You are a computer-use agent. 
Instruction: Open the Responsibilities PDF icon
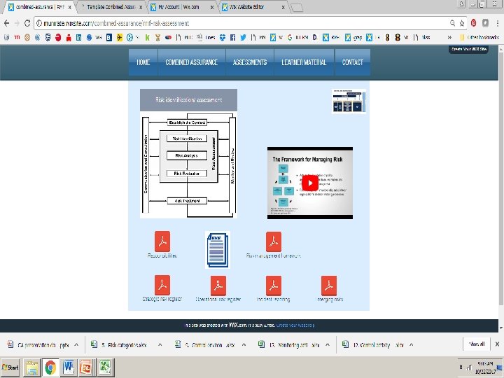click(x=162, y=241)
